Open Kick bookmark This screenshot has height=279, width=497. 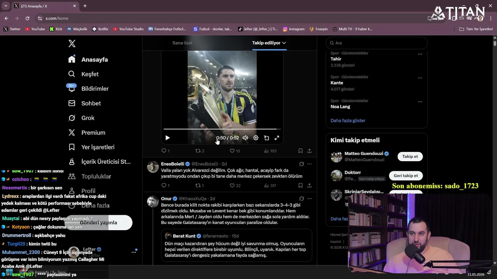click(x=56, y=29)
